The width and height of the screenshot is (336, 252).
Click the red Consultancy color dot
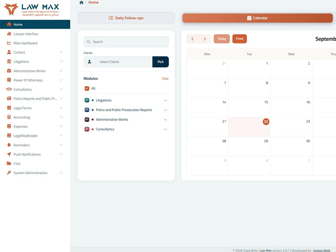point(93,129)
